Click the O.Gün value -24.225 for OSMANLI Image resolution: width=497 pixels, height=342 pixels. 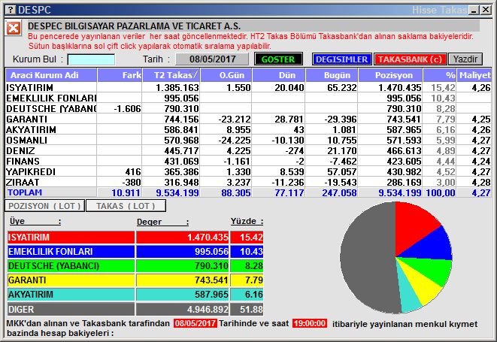point(235,140)
